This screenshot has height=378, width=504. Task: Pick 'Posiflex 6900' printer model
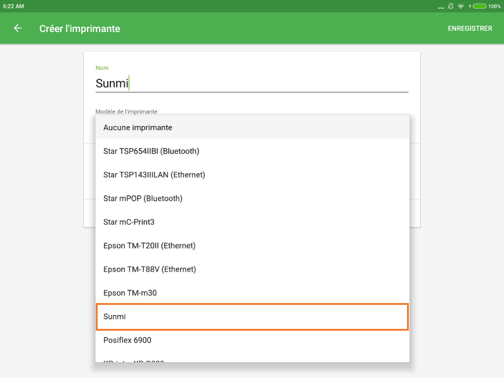pyautogui.click(x=252, y=340)
